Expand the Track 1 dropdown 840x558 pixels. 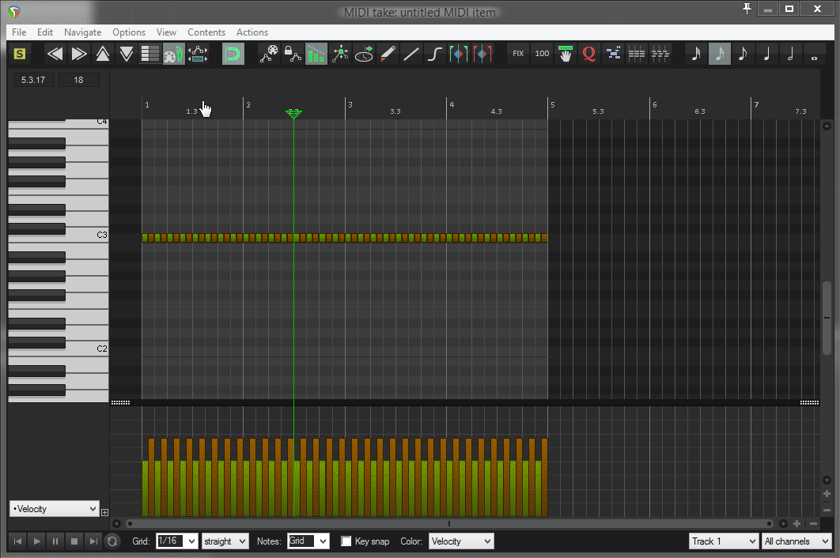pos(723,541)
